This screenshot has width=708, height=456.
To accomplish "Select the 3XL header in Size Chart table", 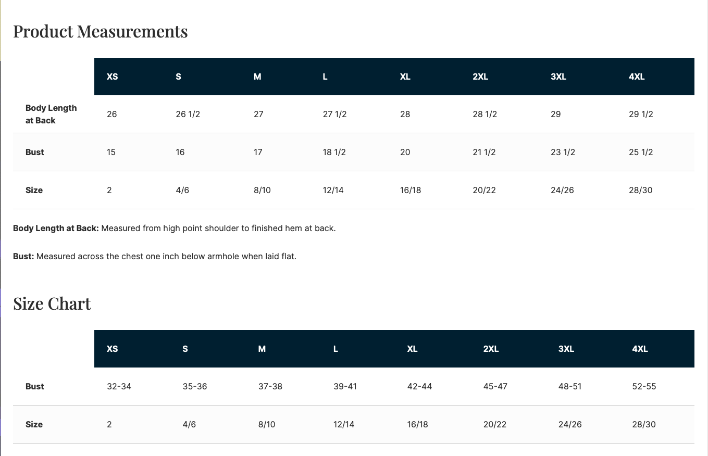I will 566,349.
